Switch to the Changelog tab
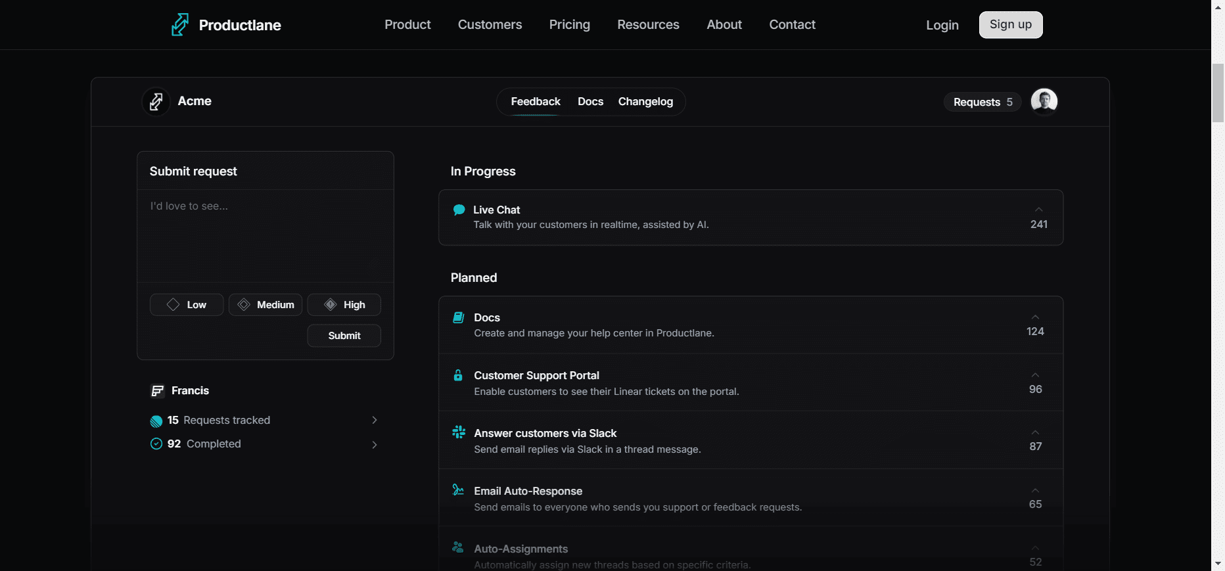Screen dimensions: 1225x571 pyautogui.click(x=645, y=102)
